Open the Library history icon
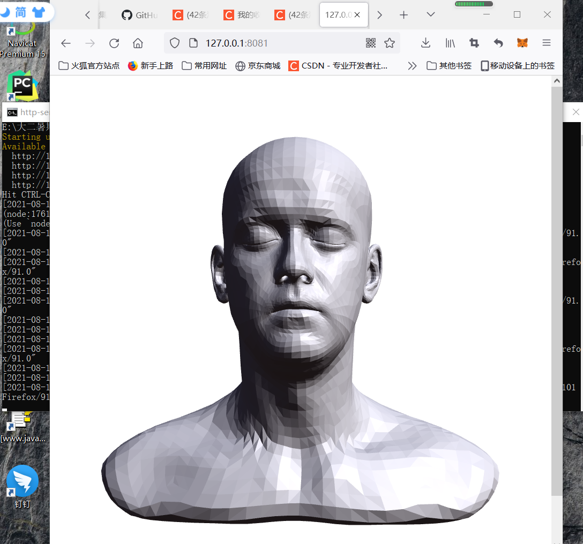 click(x=450, y=43)
